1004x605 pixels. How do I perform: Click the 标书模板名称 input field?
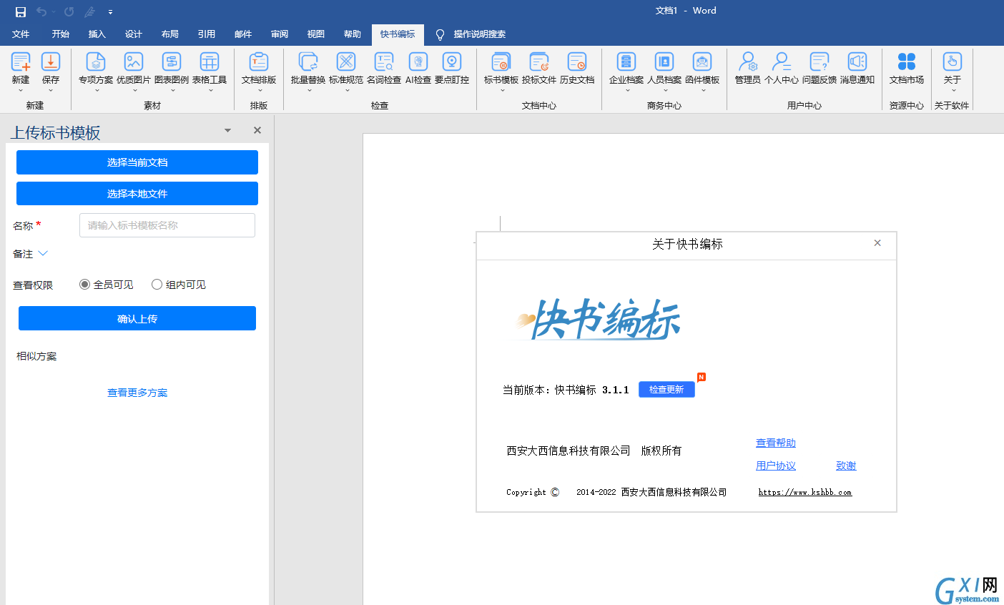(167, 225)
